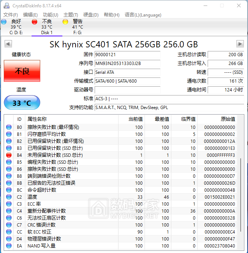The width and height of the screenshot is (248, 253).
Task: Open the 功能(U) menu
Action: point(51,15)
